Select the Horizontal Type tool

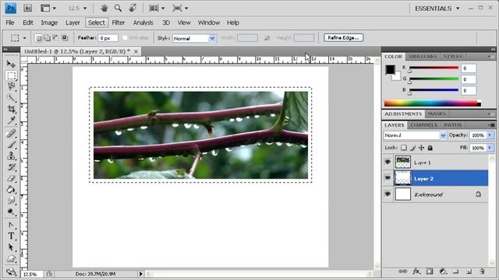pos(11,236)
